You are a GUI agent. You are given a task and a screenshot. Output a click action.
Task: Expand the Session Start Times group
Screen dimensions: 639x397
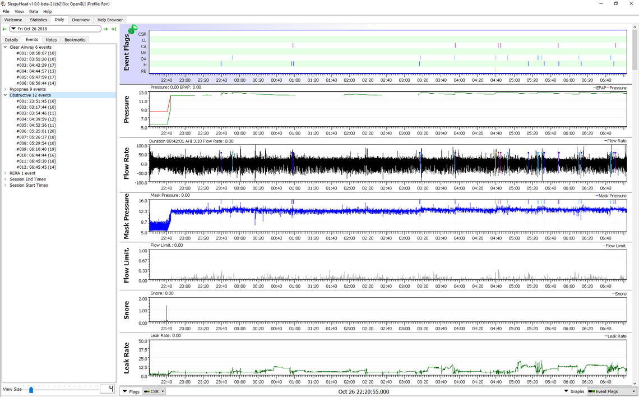pyautogui.click(x=5, y=185)
